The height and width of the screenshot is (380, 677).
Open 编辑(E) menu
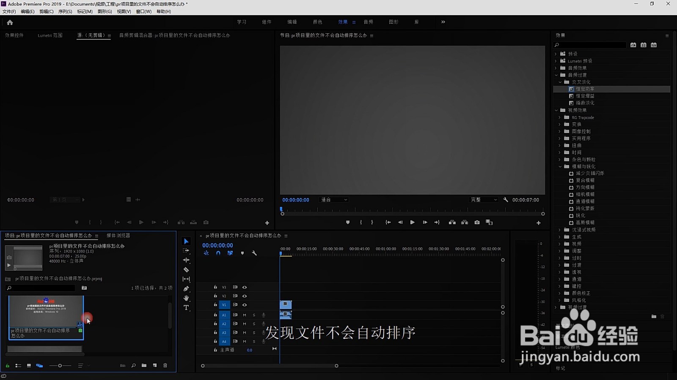[28, 11]
